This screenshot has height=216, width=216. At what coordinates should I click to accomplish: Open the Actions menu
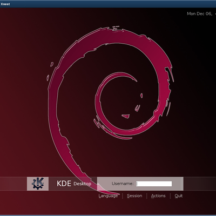coord(158,196)
